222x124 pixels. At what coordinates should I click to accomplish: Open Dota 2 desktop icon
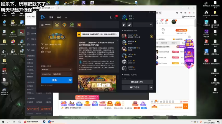[x=22, y=33]
